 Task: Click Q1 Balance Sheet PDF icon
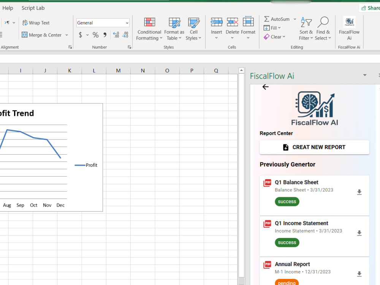click(x=267, y=183)
